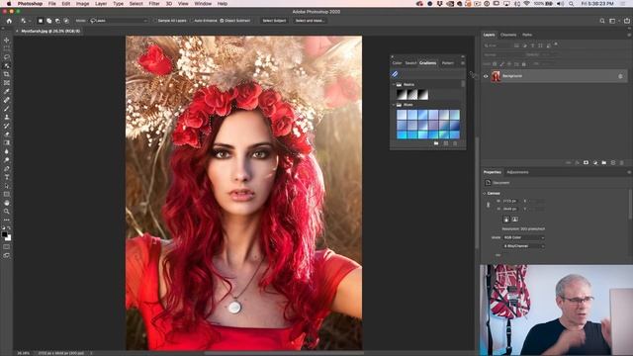Select the Background layer thumbnail
The height and width of the screenshot is (356, 633).
(x=496, y=76)
